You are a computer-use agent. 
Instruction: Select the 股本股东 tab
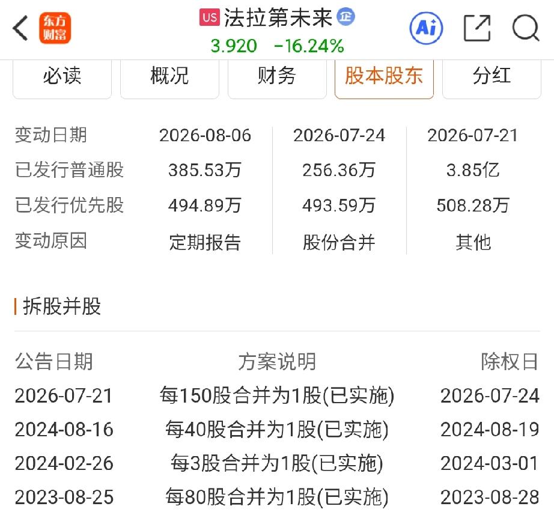point(384,76)
